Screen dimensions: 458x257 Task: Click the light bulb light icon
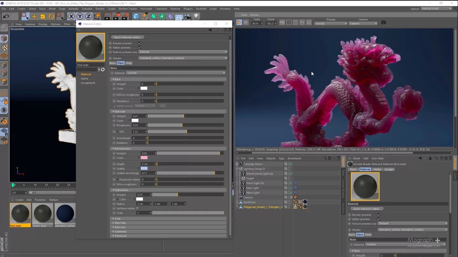point(196,16)
